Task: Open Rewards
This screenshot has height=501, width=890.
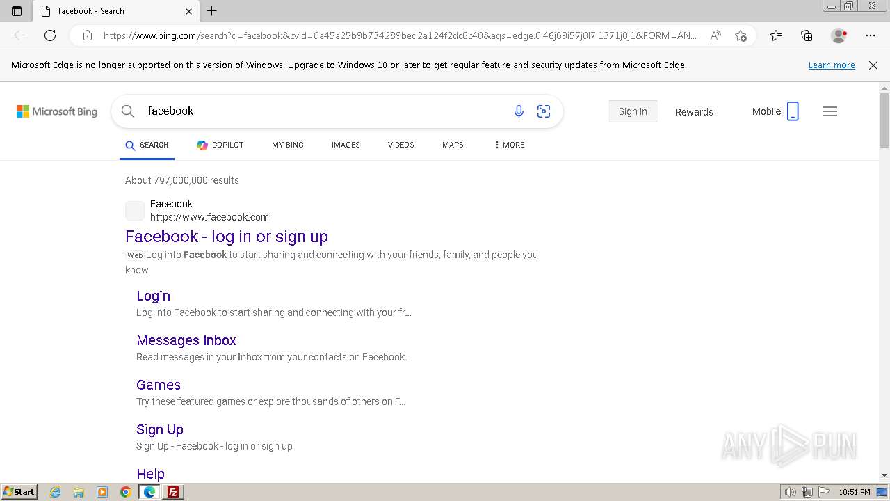Action: point(694,112)
